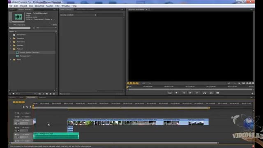Click the Lift button in Program Monitor

point(205,93)
